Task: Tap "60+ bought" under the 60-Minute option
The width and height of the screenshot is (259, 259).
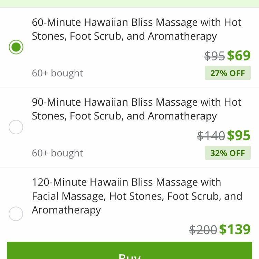Action: (x=57, y=73)
